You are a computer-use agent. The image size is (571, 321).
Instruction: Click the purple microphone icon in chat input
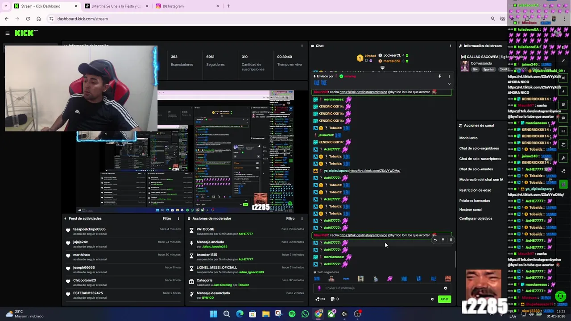pyautogui.click(x=319, y=288)
